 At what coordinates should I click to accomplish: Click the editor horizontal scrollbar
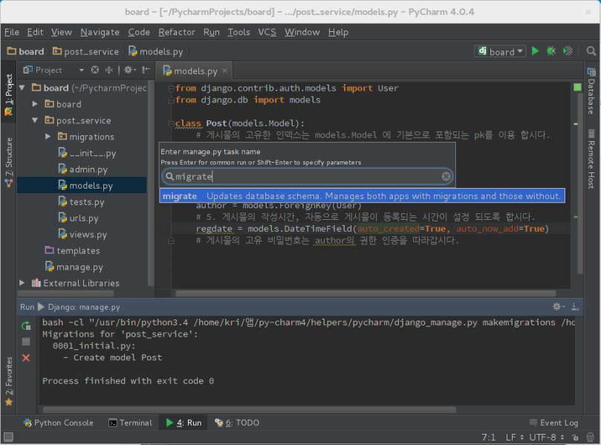(366, 293)
